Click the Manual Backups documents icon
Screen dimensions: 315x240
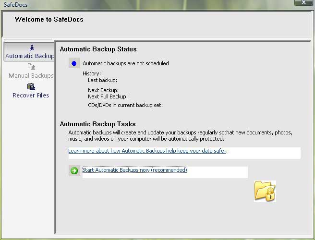click(31, 66)
